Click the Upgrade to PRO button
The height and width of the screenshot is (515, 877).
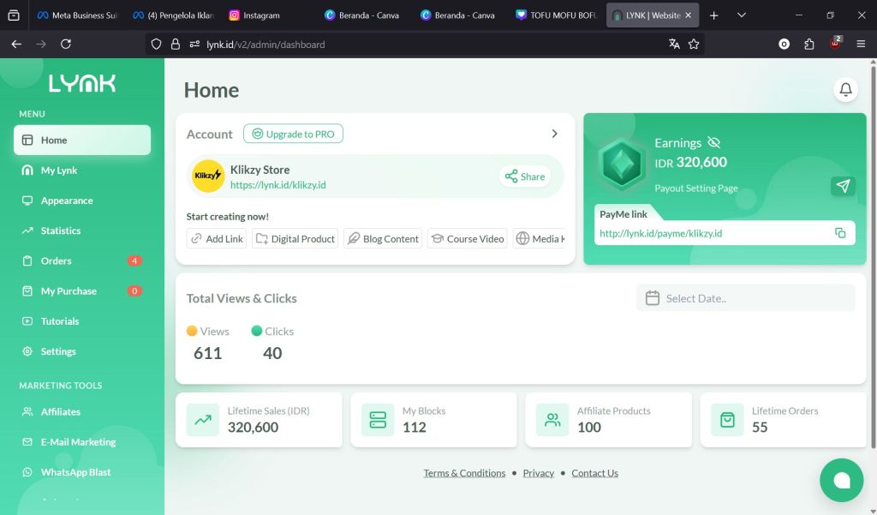click(x=293, y=134)
